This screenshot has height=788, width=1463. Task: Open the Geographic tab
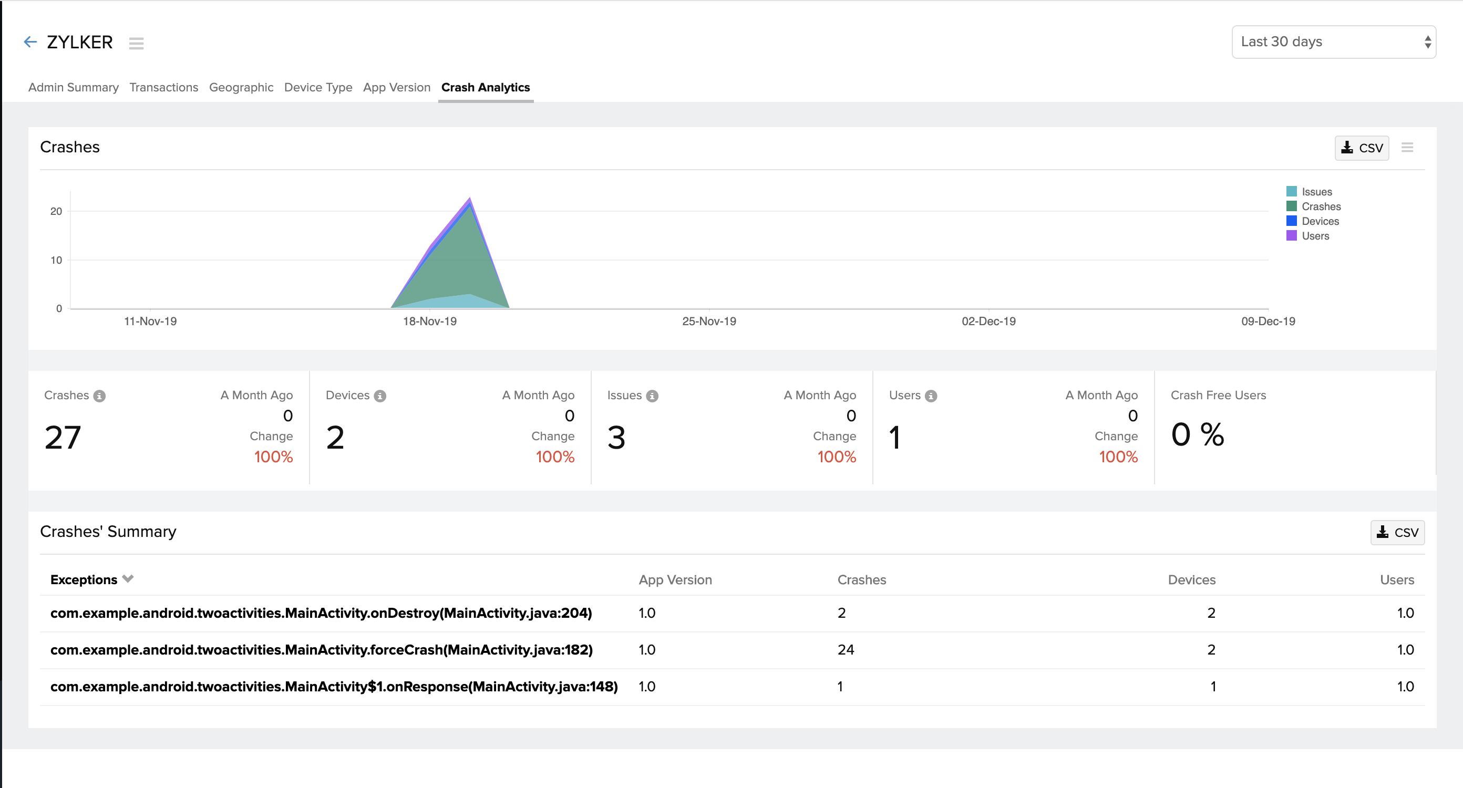pos(241,87)
